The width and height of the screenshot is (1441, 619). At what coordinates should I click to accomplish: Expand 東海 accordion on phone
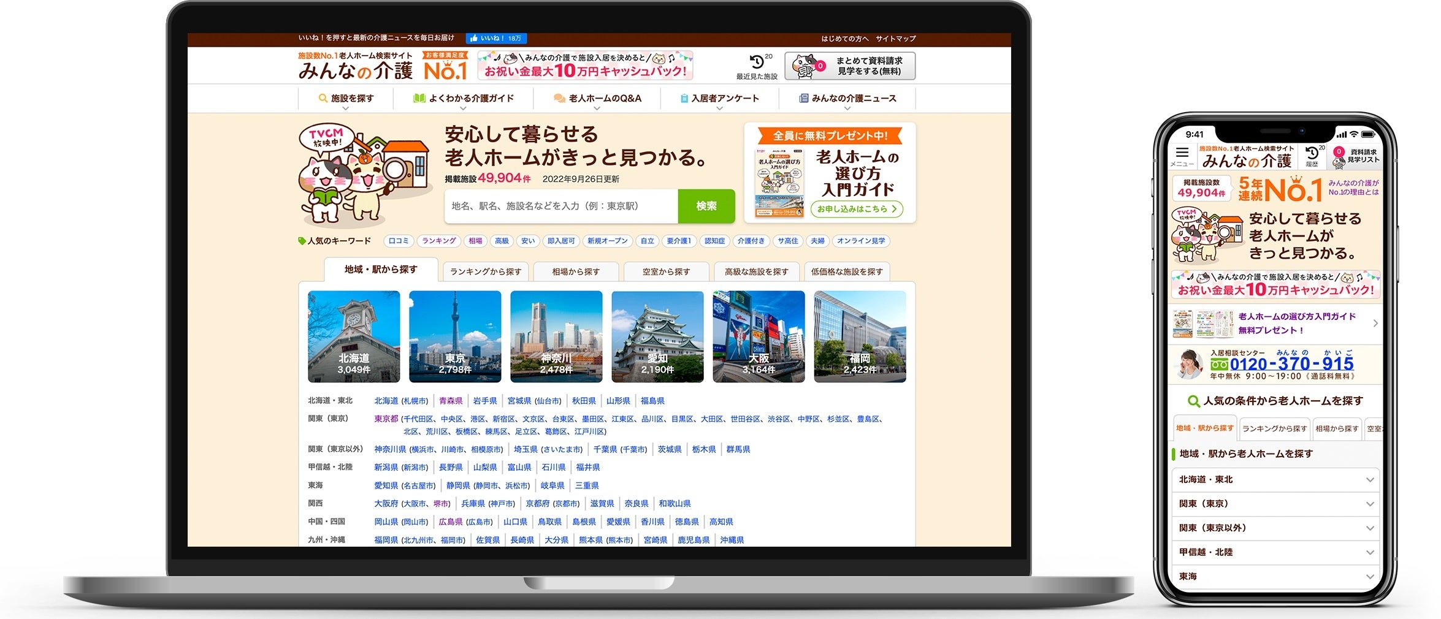[1275, 577]
